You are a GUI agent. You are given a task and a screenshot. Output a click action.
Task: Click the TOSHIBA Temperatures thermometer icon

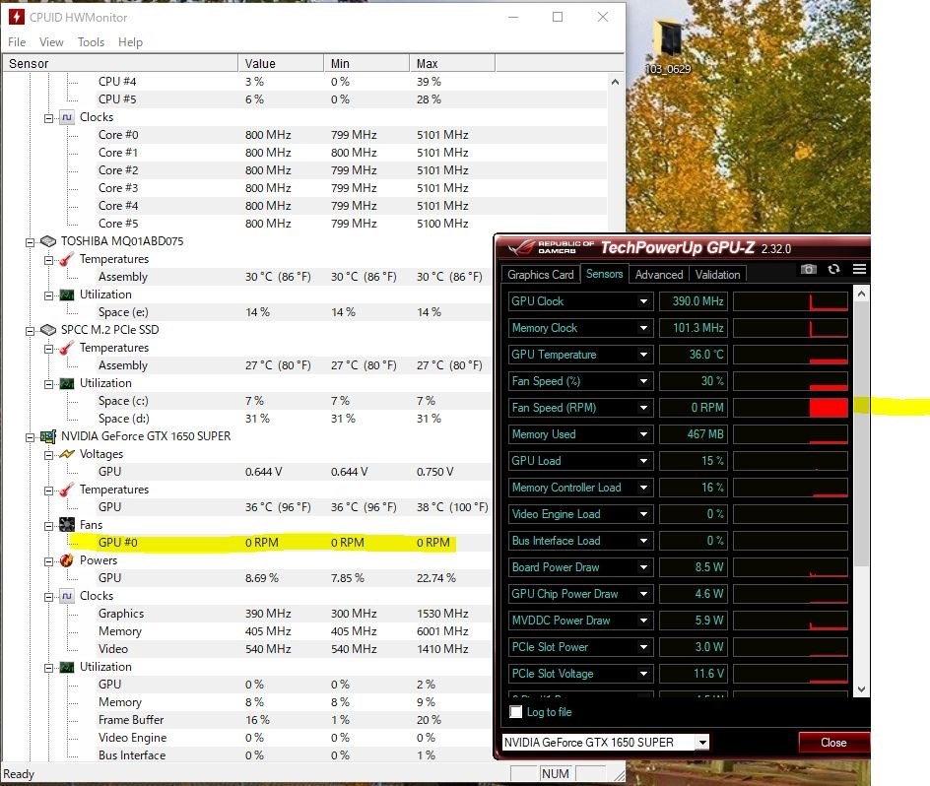[67, 259]
